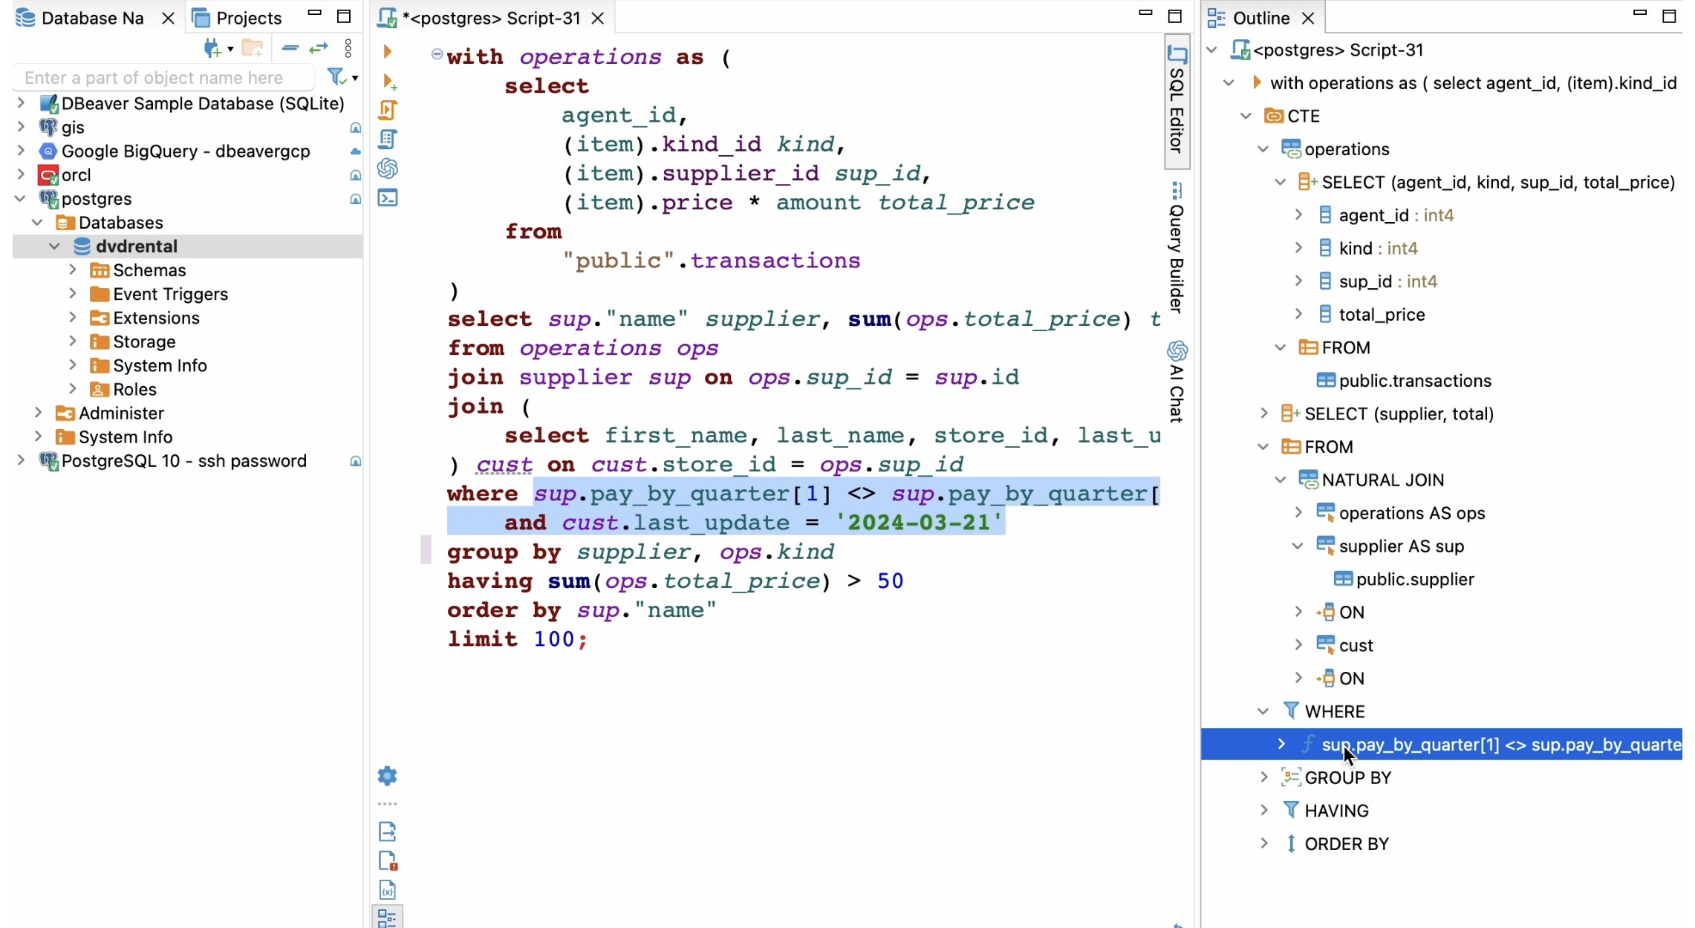Viewport: 1695px width, 928px height.
Task: Toggle the filter on Database Navigator
Action: (336, 77)
